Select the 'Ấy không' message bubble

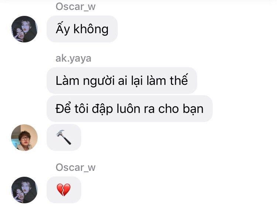pyautogui.click(x=82, y=29)
